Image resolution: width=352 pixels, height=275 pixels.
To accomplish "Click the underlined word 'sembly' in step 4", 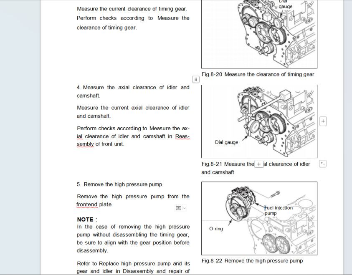I will [x=85, y=144].
